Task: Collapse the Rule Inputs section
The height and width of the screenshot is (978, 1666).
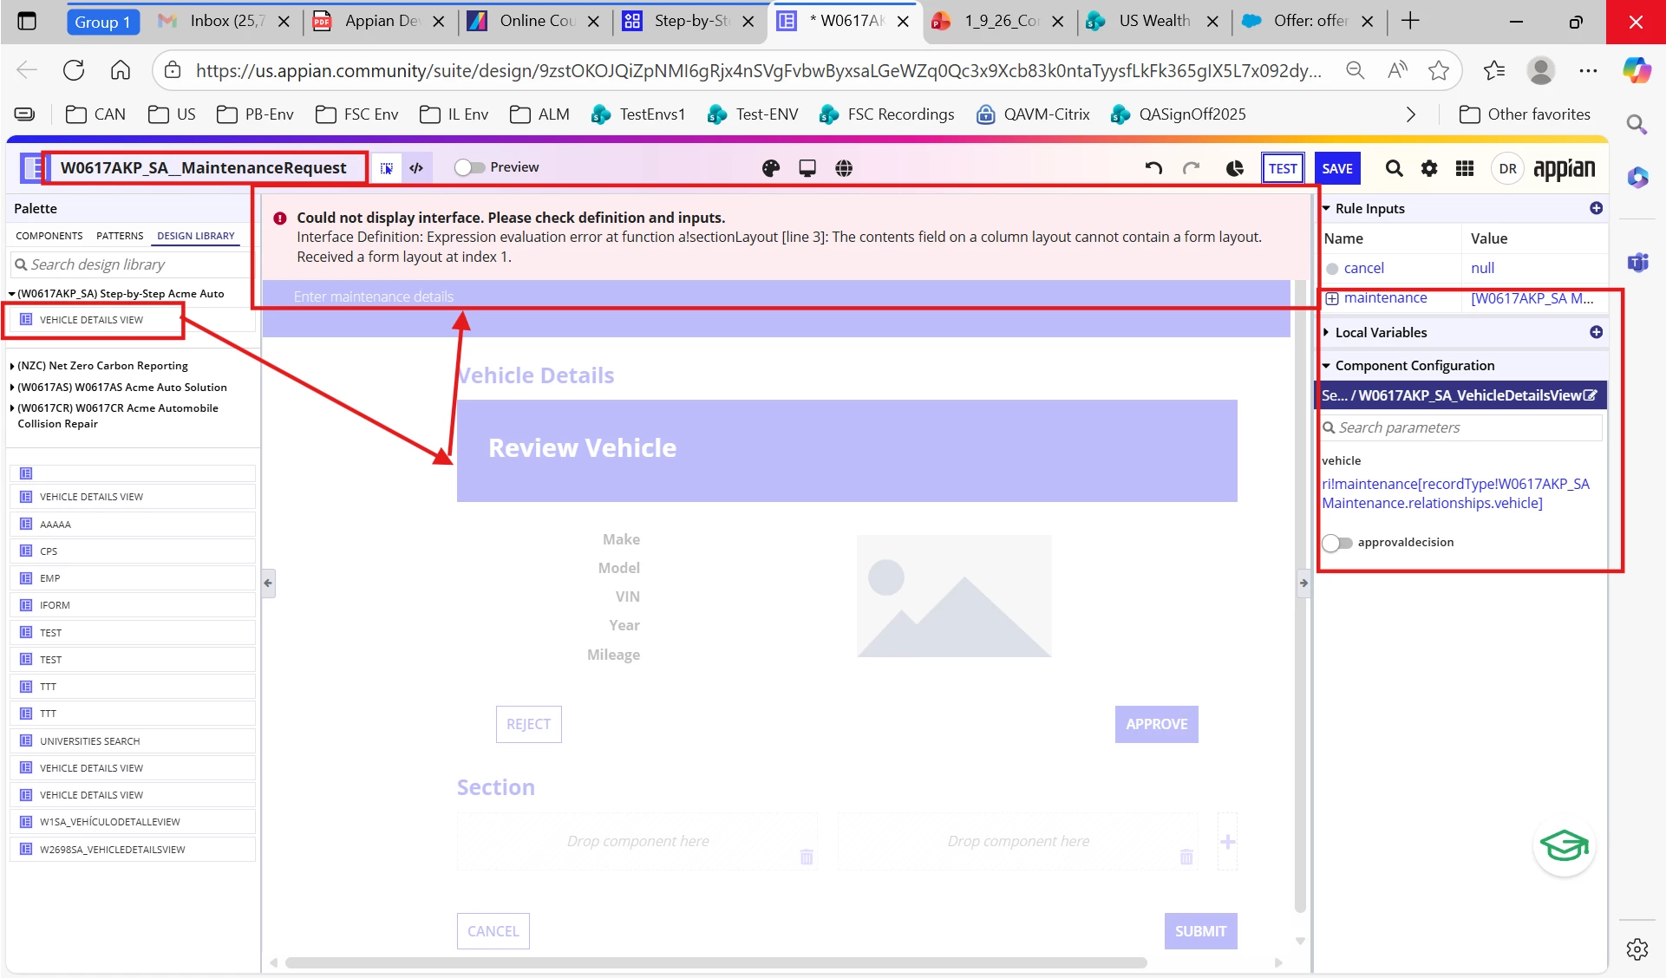Action: click(1326, 208)
